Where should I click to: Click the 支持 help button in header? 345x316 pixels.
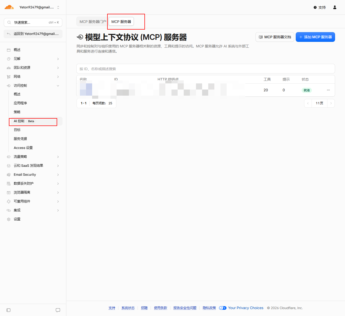(x=320, y=7)
